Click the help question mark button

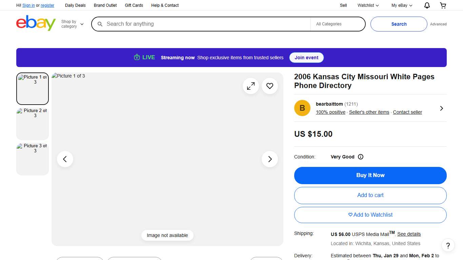(x=448, y=245)
